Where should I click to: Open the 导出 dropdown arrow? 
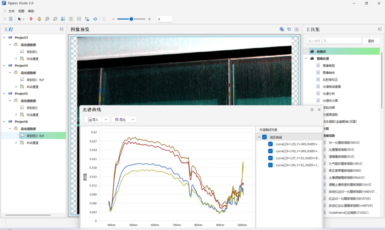(133, 120)
